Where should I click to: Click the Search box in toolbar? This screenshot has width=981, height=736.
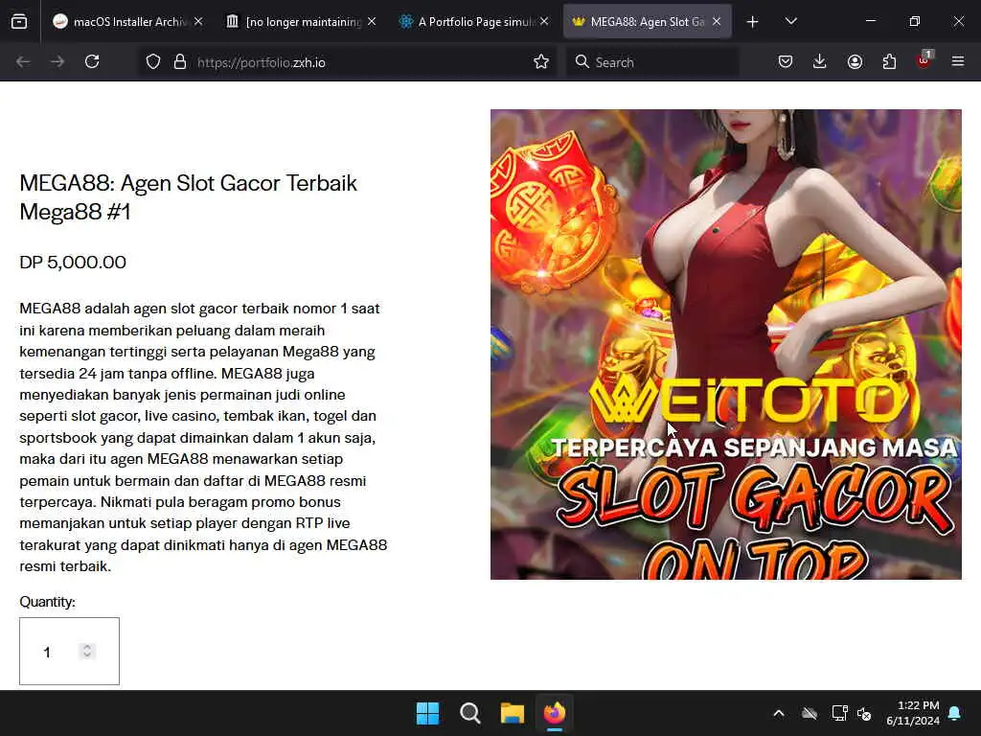coord(652,62)
